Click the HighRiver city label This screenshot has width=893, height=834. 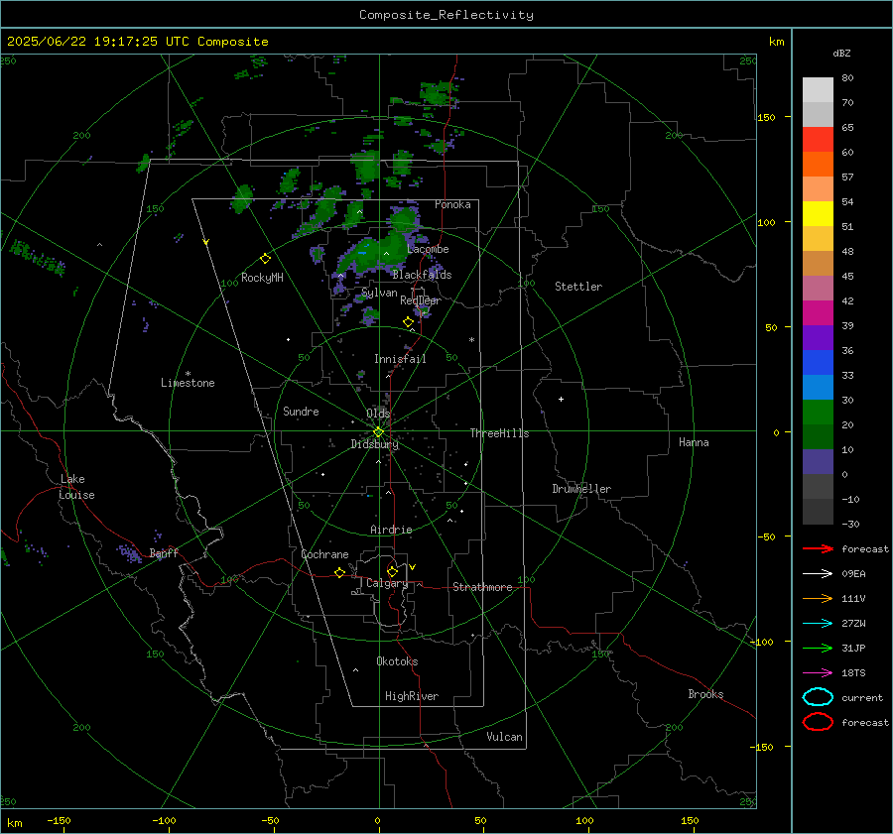(412, 696)
